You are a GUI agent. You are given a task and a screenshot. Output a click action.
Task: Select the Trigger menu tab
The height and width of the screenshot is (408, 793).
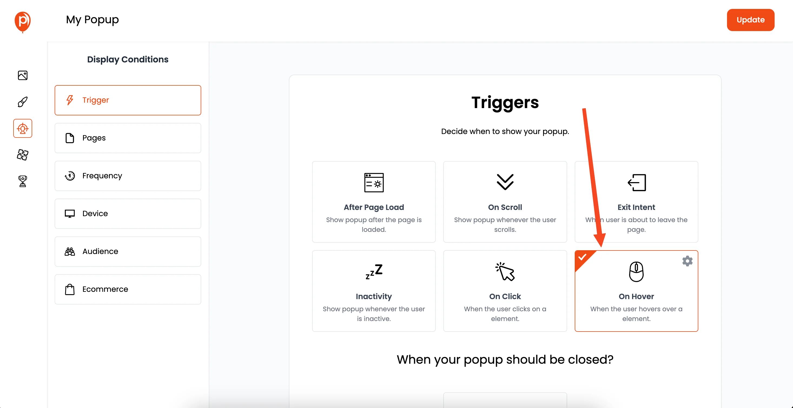coord(128,100)
